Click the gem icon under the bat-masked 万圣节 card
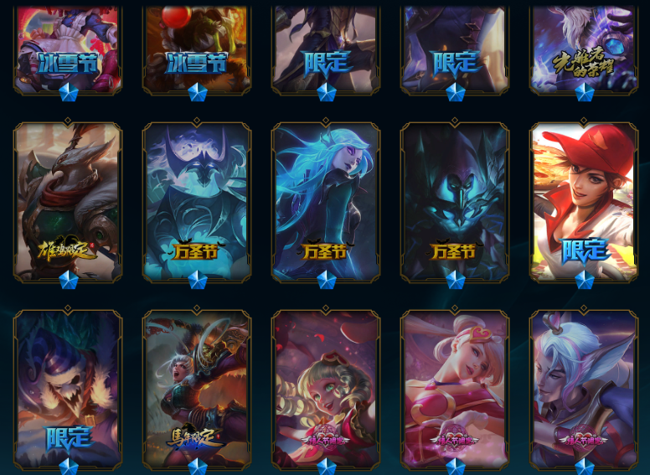The height and width of the screenshot is (475, 650). point(198,280)
